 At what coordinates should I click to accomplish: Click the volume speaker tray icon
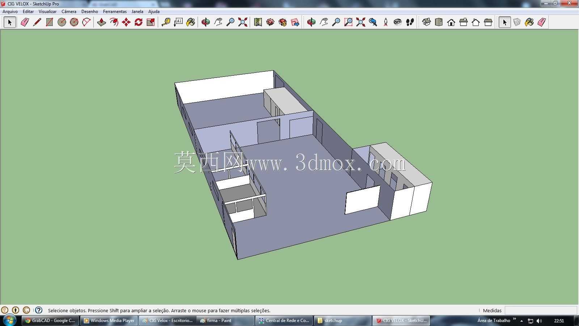539,321
